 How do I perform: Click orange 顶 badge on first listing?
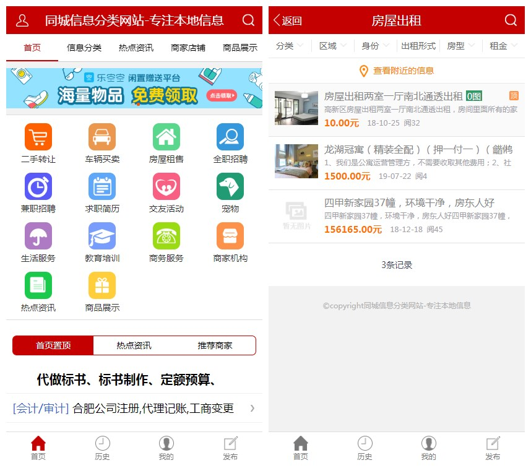pyautogui.click(x=514, y=96)
